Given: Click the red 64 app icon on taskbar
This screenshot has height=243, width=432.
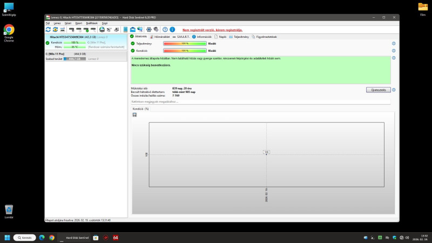Looking at the screenshot, I should coord(116,238).
